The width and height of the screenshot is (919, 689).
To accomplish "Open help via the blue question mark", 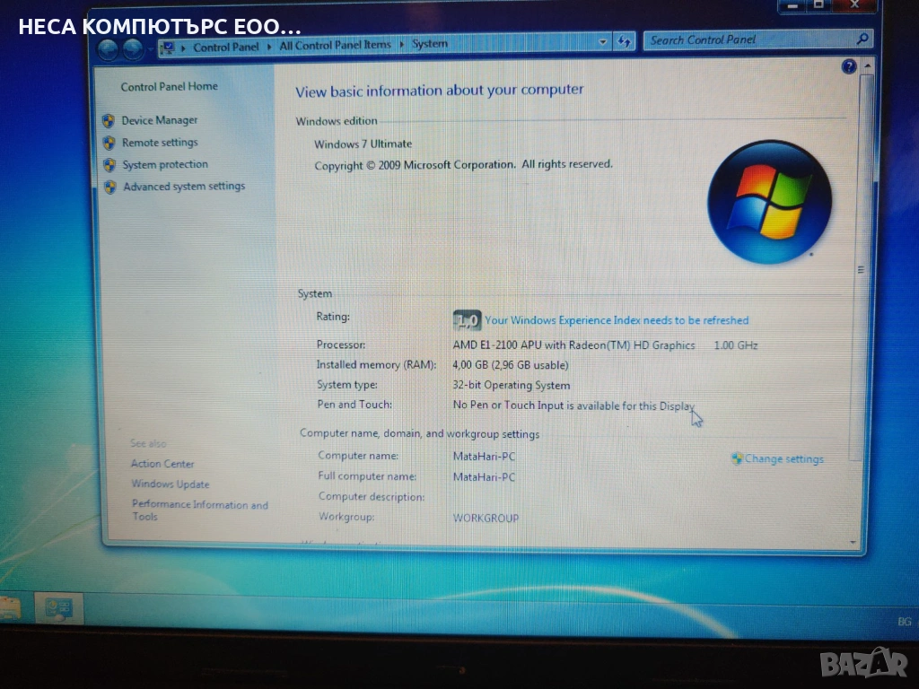I will (x=849, y=68).
